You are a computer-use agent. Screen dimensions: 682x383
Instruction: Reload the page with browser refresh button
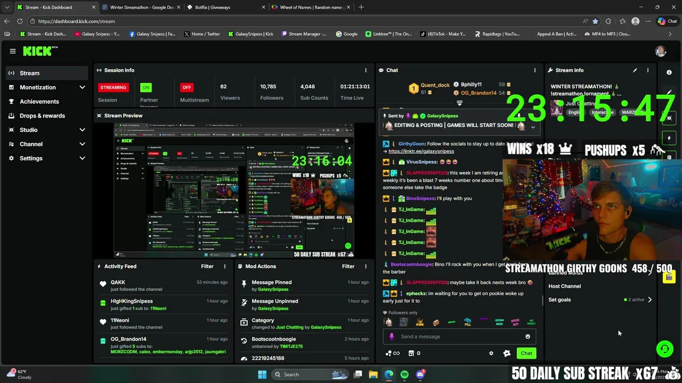point(20,21)
